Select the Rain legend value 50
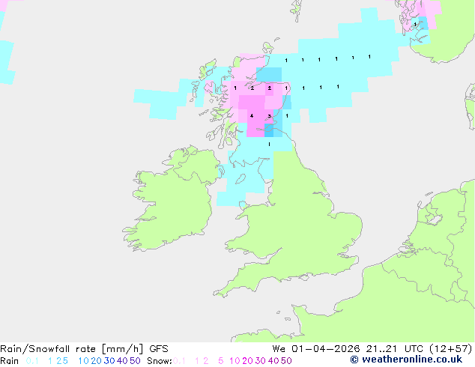 coord(135,361)
